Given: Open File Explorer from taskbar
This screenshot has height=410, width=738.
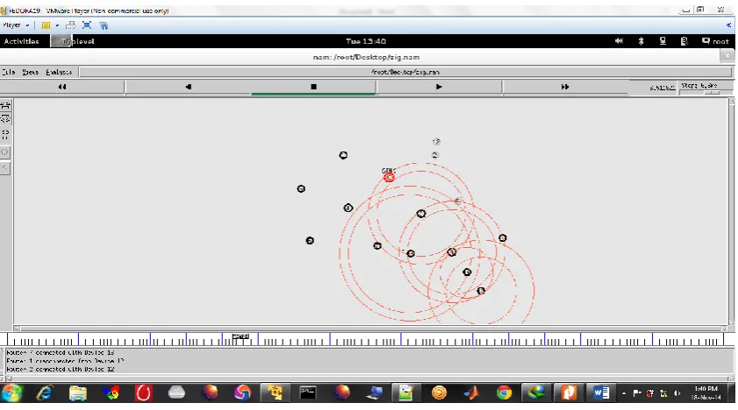Looking at the screenshot, I should tap(77, 392).
